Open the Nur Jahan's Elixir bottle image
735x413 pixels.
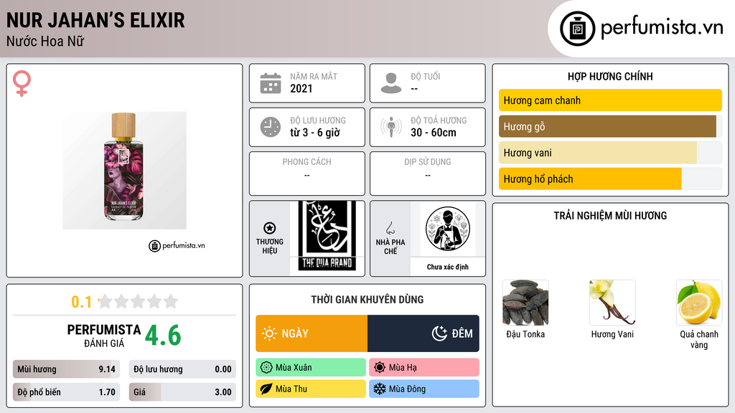[x=125, y=171]
